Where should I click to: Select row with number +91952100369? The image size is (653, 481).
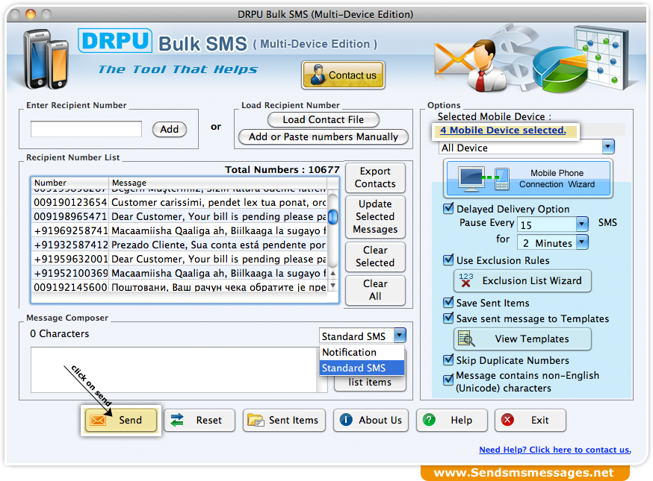(179, 273)
